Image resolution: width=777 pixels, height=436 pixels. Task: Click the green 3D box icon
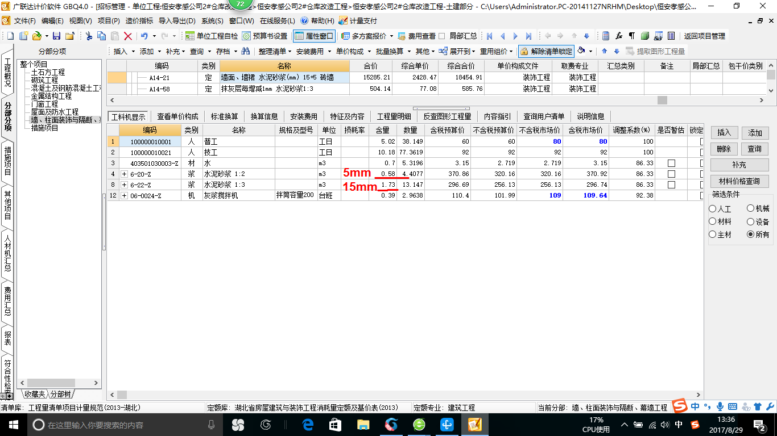pyautogui.click(x=645, y=36)
